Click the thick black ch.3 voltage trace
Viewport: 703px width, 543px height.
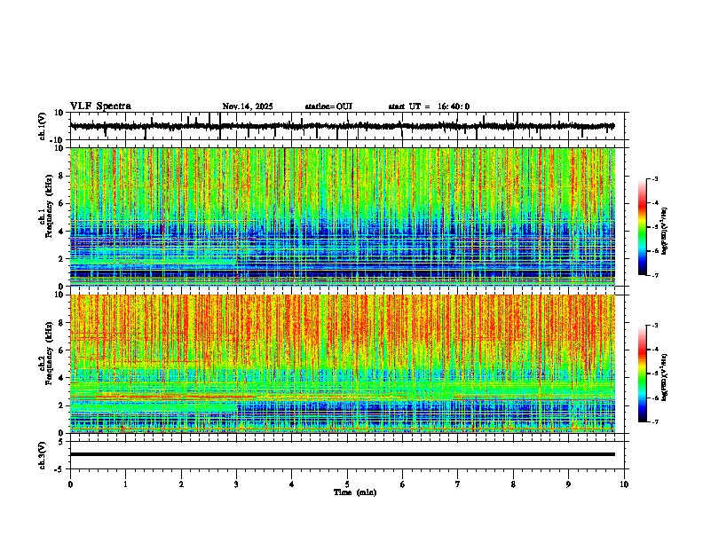pos(343,454)
